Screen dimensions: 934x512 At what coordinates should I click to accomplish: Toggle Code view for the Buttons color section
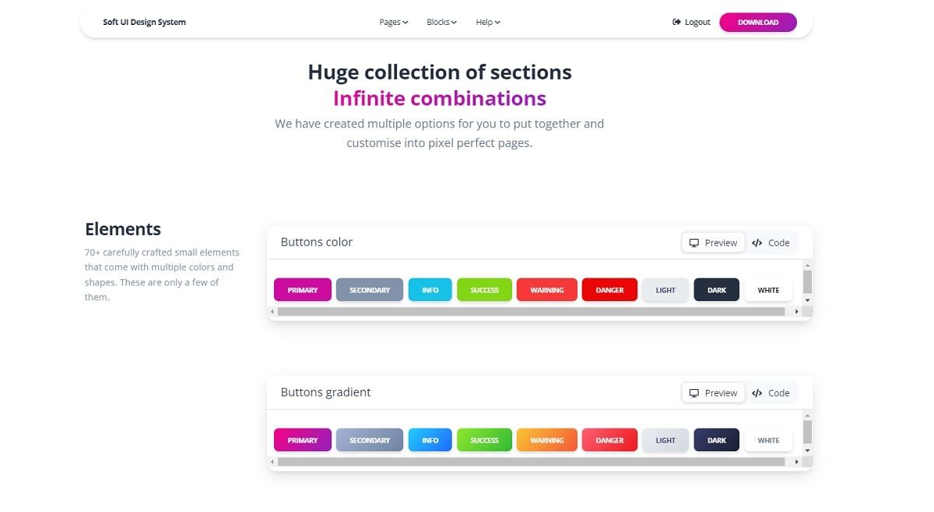[771, 242]
